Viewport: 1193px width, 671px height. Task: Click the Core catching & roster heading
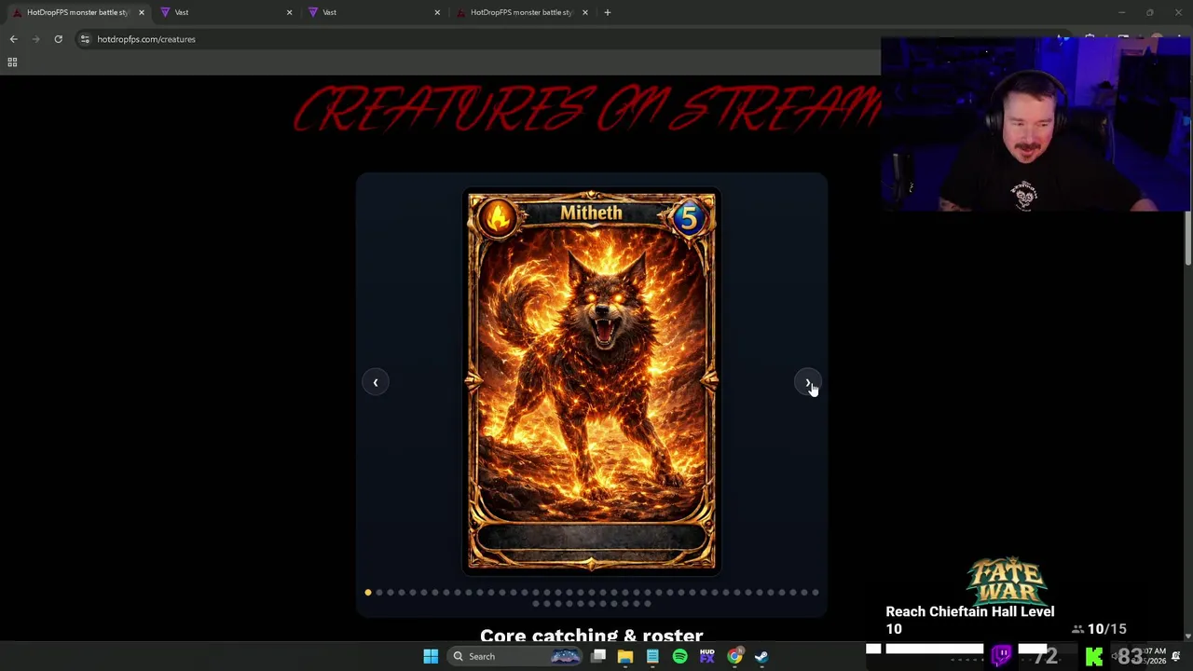[592, 635]
